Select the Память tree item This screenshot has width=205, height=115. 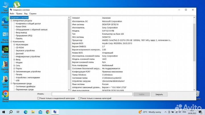(19, 38)
